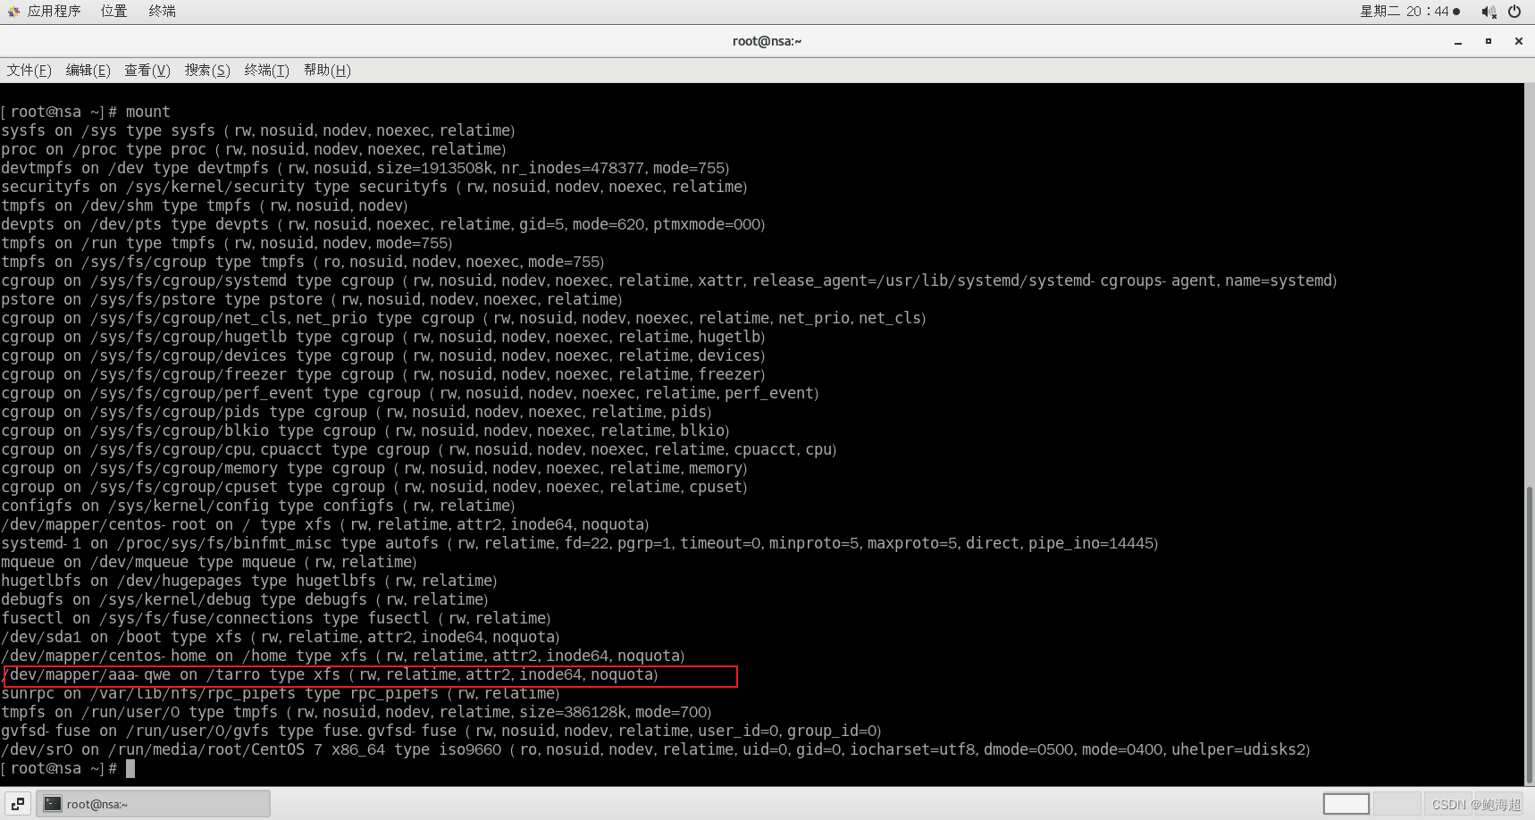Viewport: 1535px width, 820px height.
Task: Open the 位置 menu in top panel
Action: point(113,11)
